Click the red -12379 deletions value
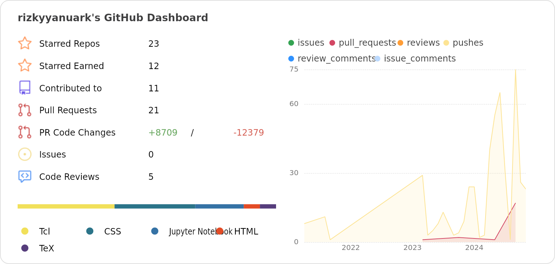555x264 pixels. tap(249, 133)
